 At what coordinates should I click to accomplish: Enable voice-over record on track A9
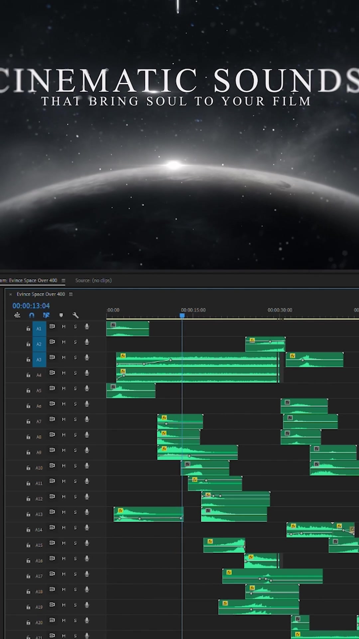tap(87, 450)
